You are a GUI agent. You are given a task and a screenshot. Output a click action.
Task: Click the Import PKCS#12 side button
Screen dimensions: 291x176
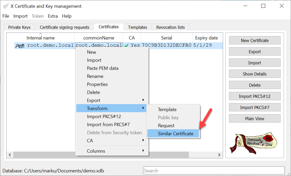click(x=255, y=96)
